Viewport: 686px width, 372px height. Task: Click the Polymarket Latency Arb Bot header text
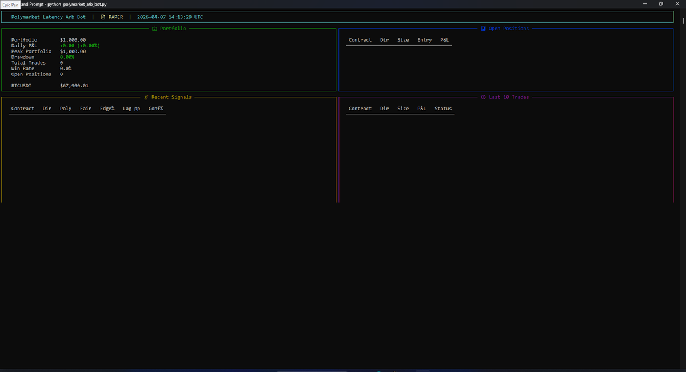pyautogui.click(x=49, y=17)
